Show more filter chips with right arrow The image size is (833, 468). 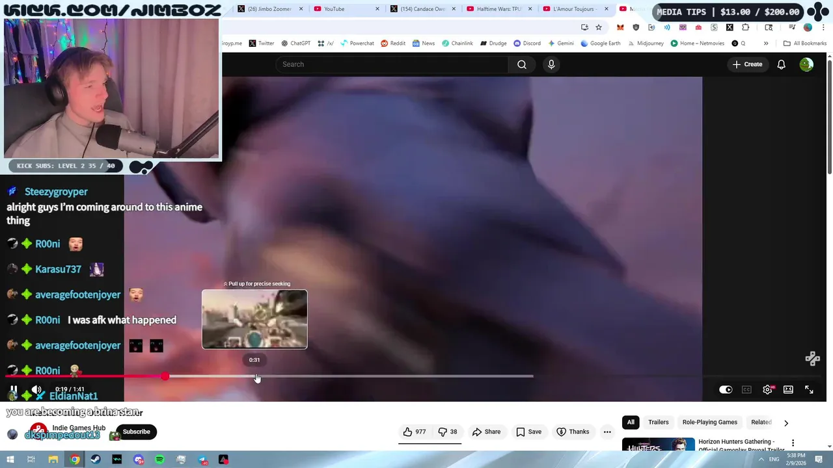tap(786, 422)
